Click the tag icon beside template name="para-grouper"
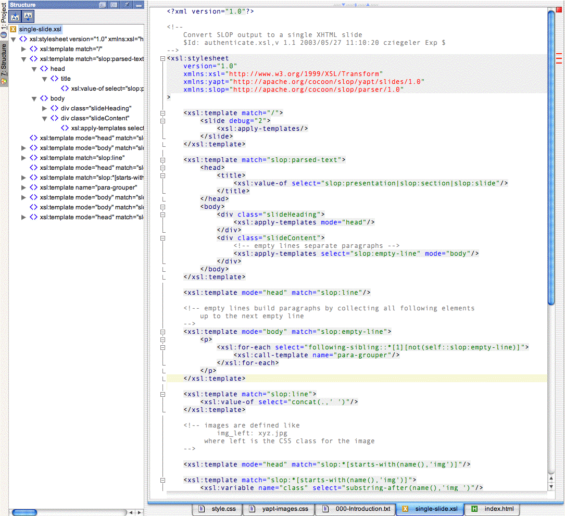The image size is (565, 516). (x=33, y=187)
